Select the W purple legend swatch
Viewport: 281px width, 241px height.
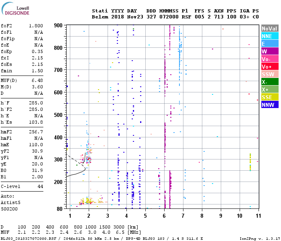pos(270,51)
